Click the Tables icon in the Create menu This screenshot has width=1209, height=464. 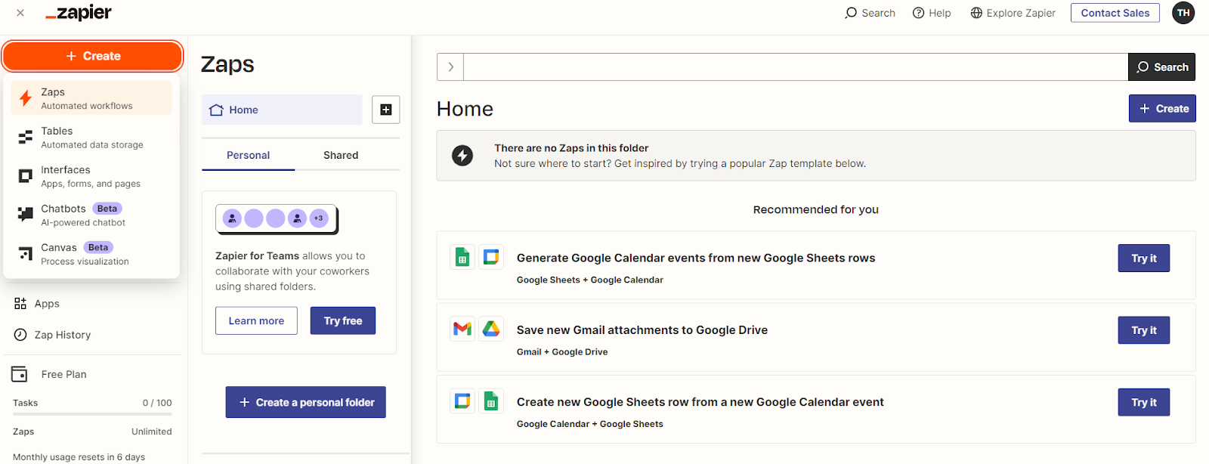click(26, 137)
